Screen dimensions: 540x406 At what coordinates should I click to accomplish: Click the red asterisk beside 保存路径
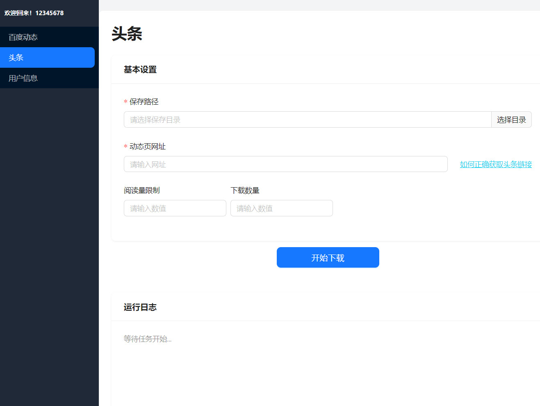coord(125,102)
